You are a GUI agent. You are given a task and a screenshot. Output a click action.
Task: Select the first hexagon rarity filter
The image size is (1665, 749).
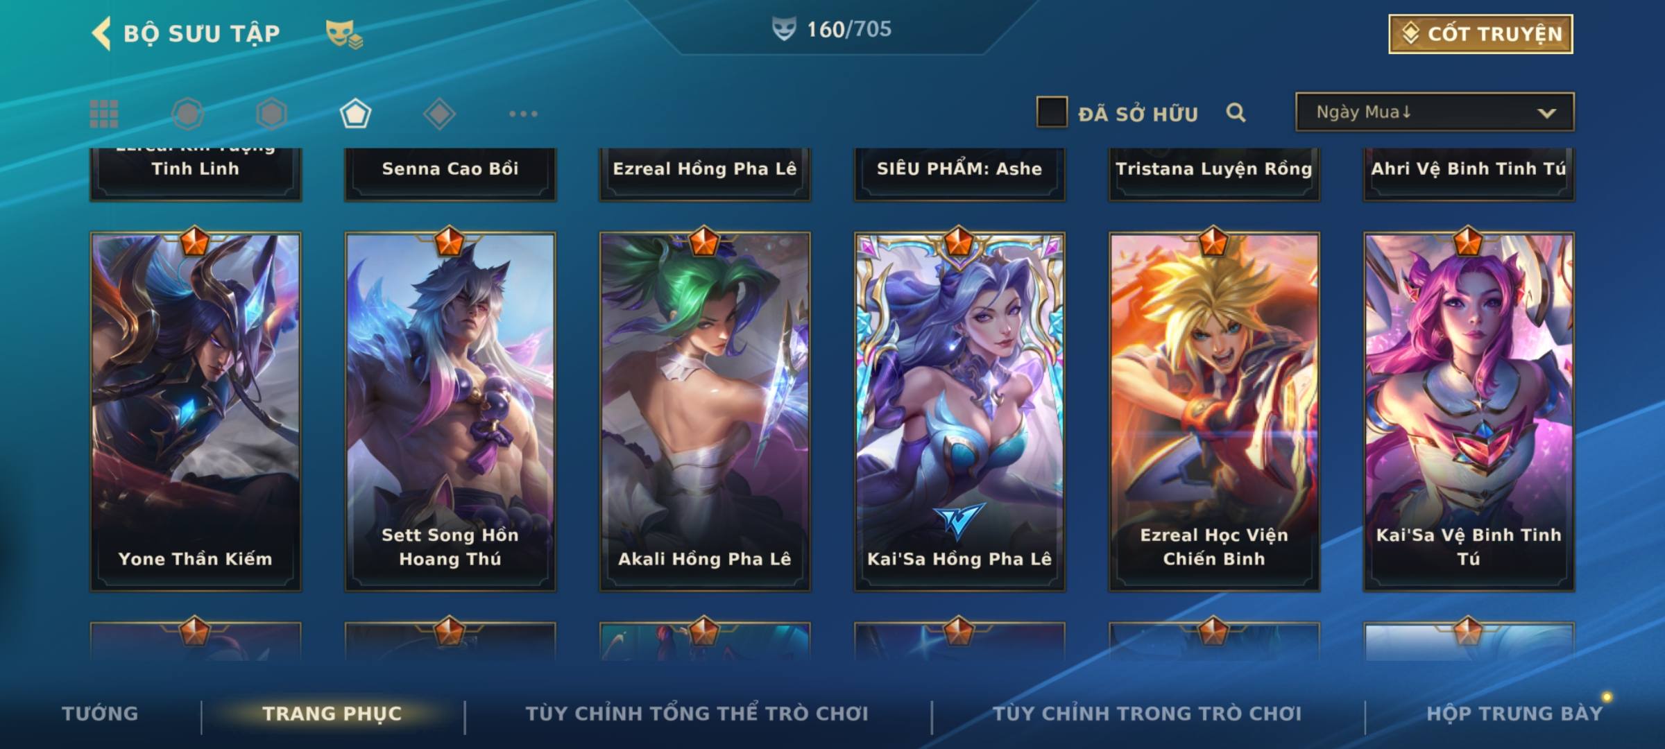[x=187, y=114]
